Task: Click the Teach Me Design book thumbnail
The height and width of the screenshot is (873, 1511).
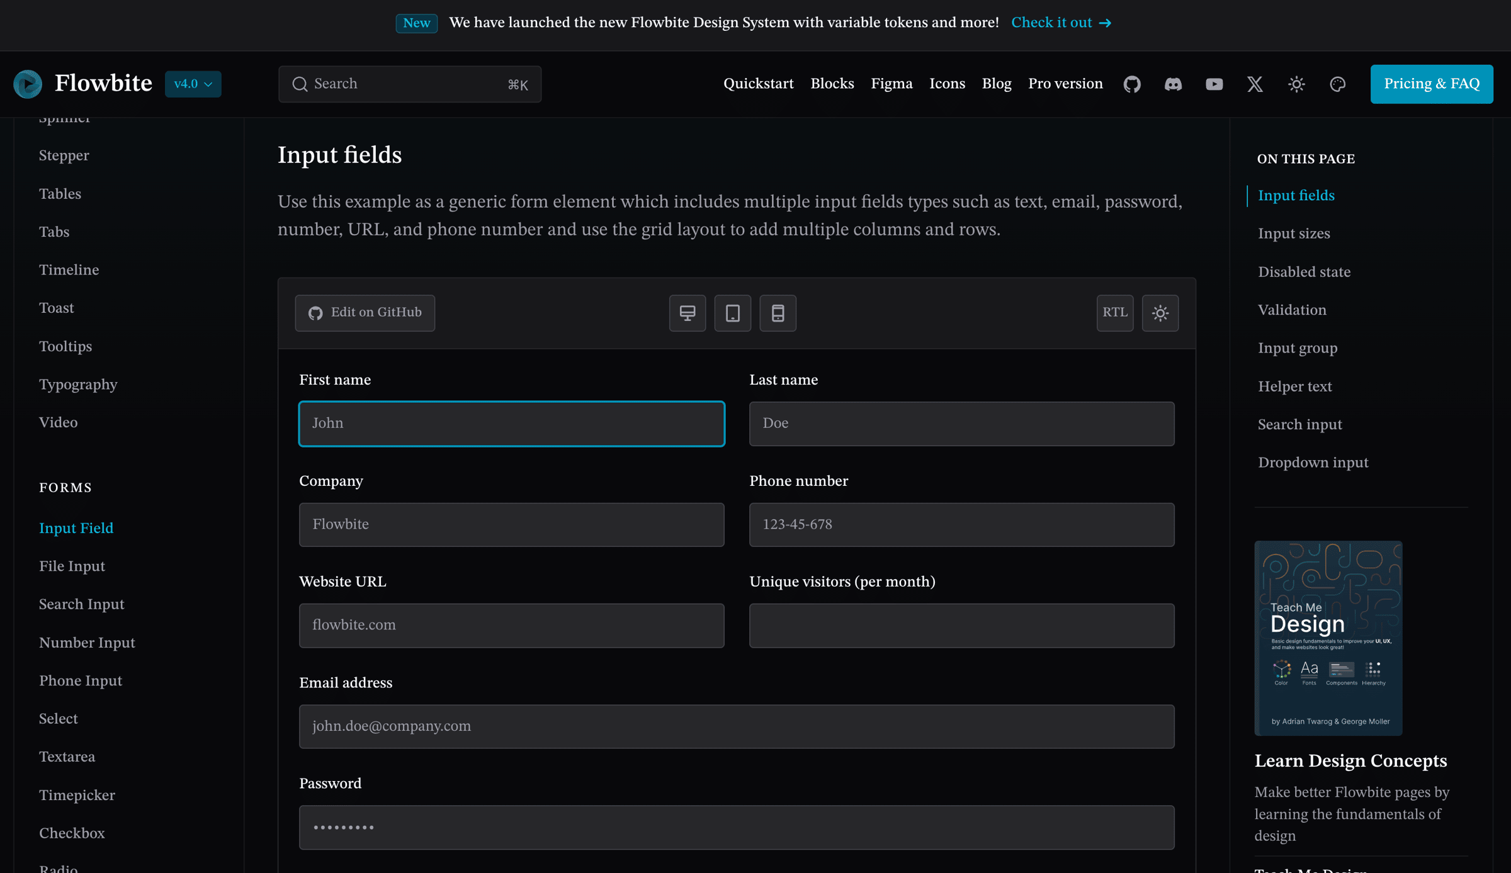Action: tap(1328, 638)
